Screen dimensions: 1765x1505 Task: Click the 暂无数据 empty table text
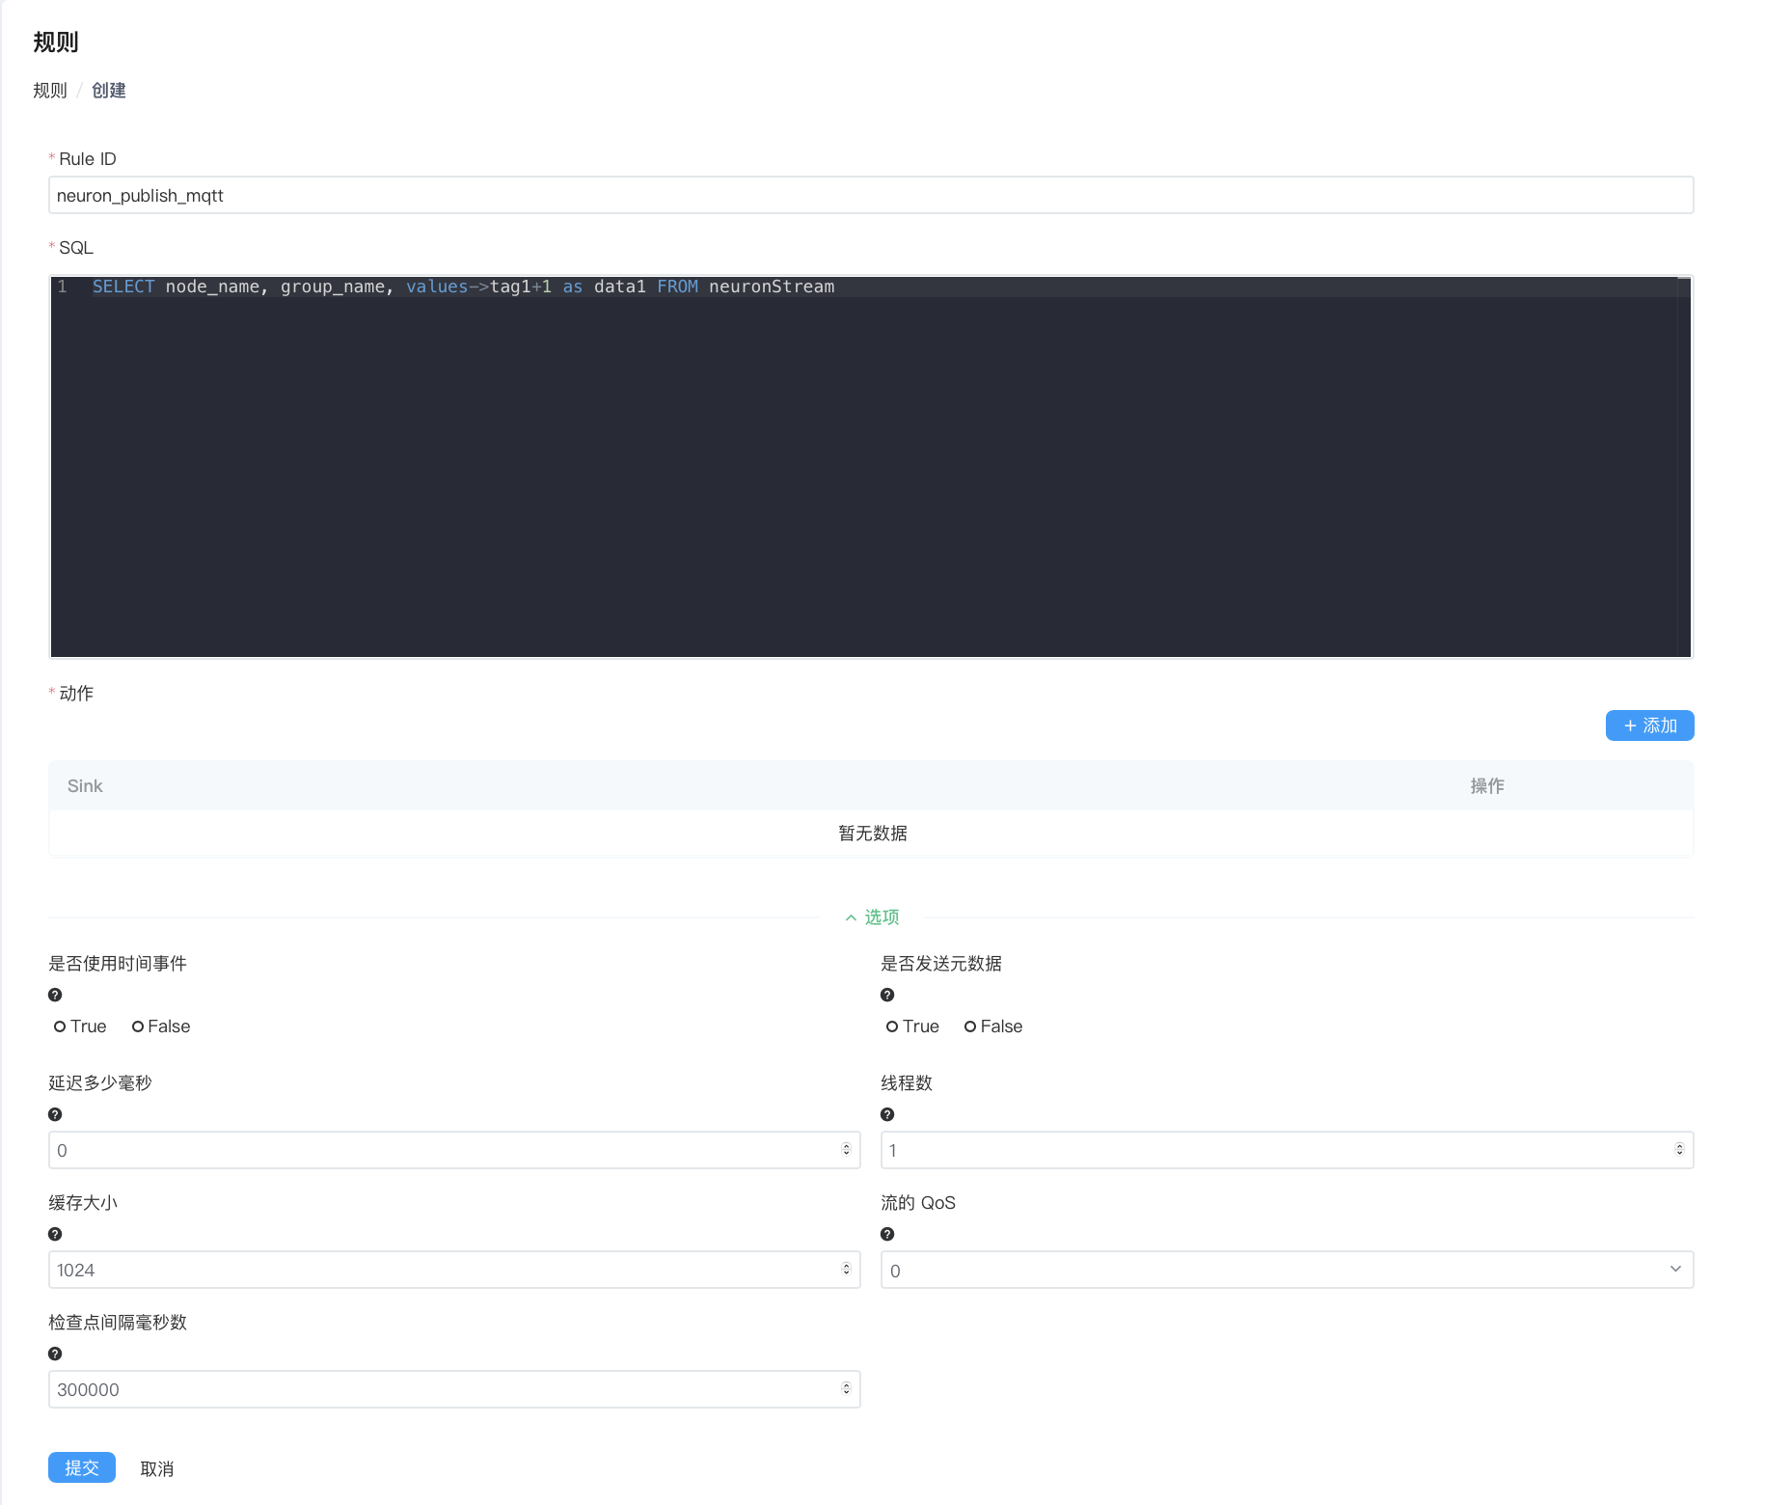point(873,833)
